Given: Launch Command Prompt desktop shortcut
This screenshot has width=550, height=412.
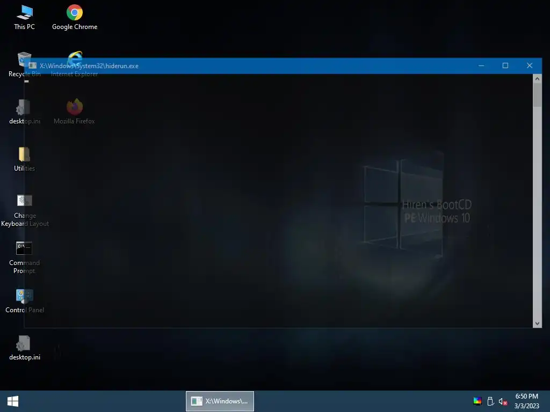Looking at the screenshot, I should coord(24,257).
